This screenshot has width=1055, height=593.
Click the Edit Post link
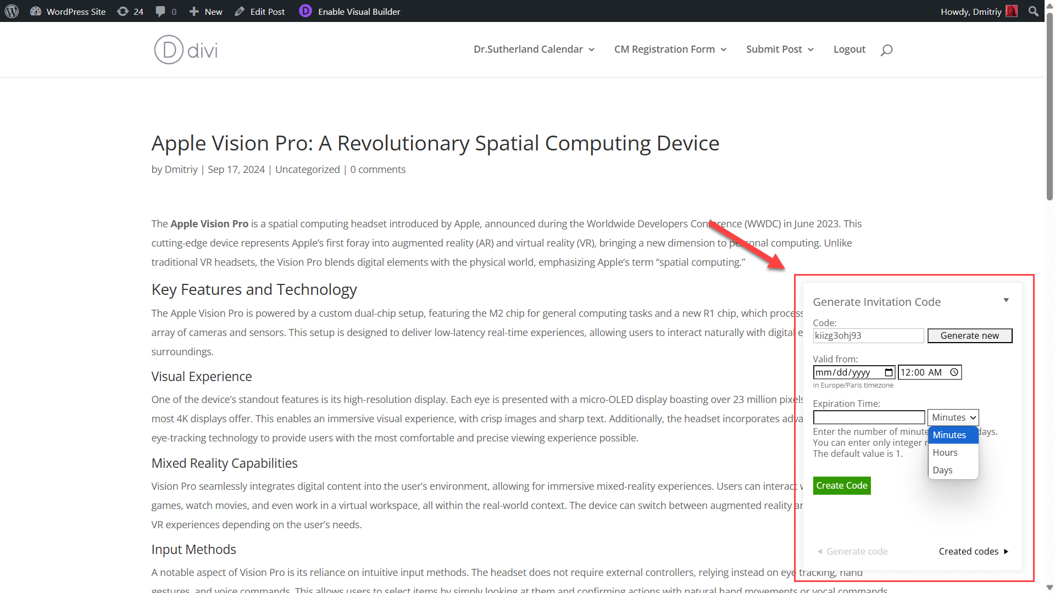(260, 12)
